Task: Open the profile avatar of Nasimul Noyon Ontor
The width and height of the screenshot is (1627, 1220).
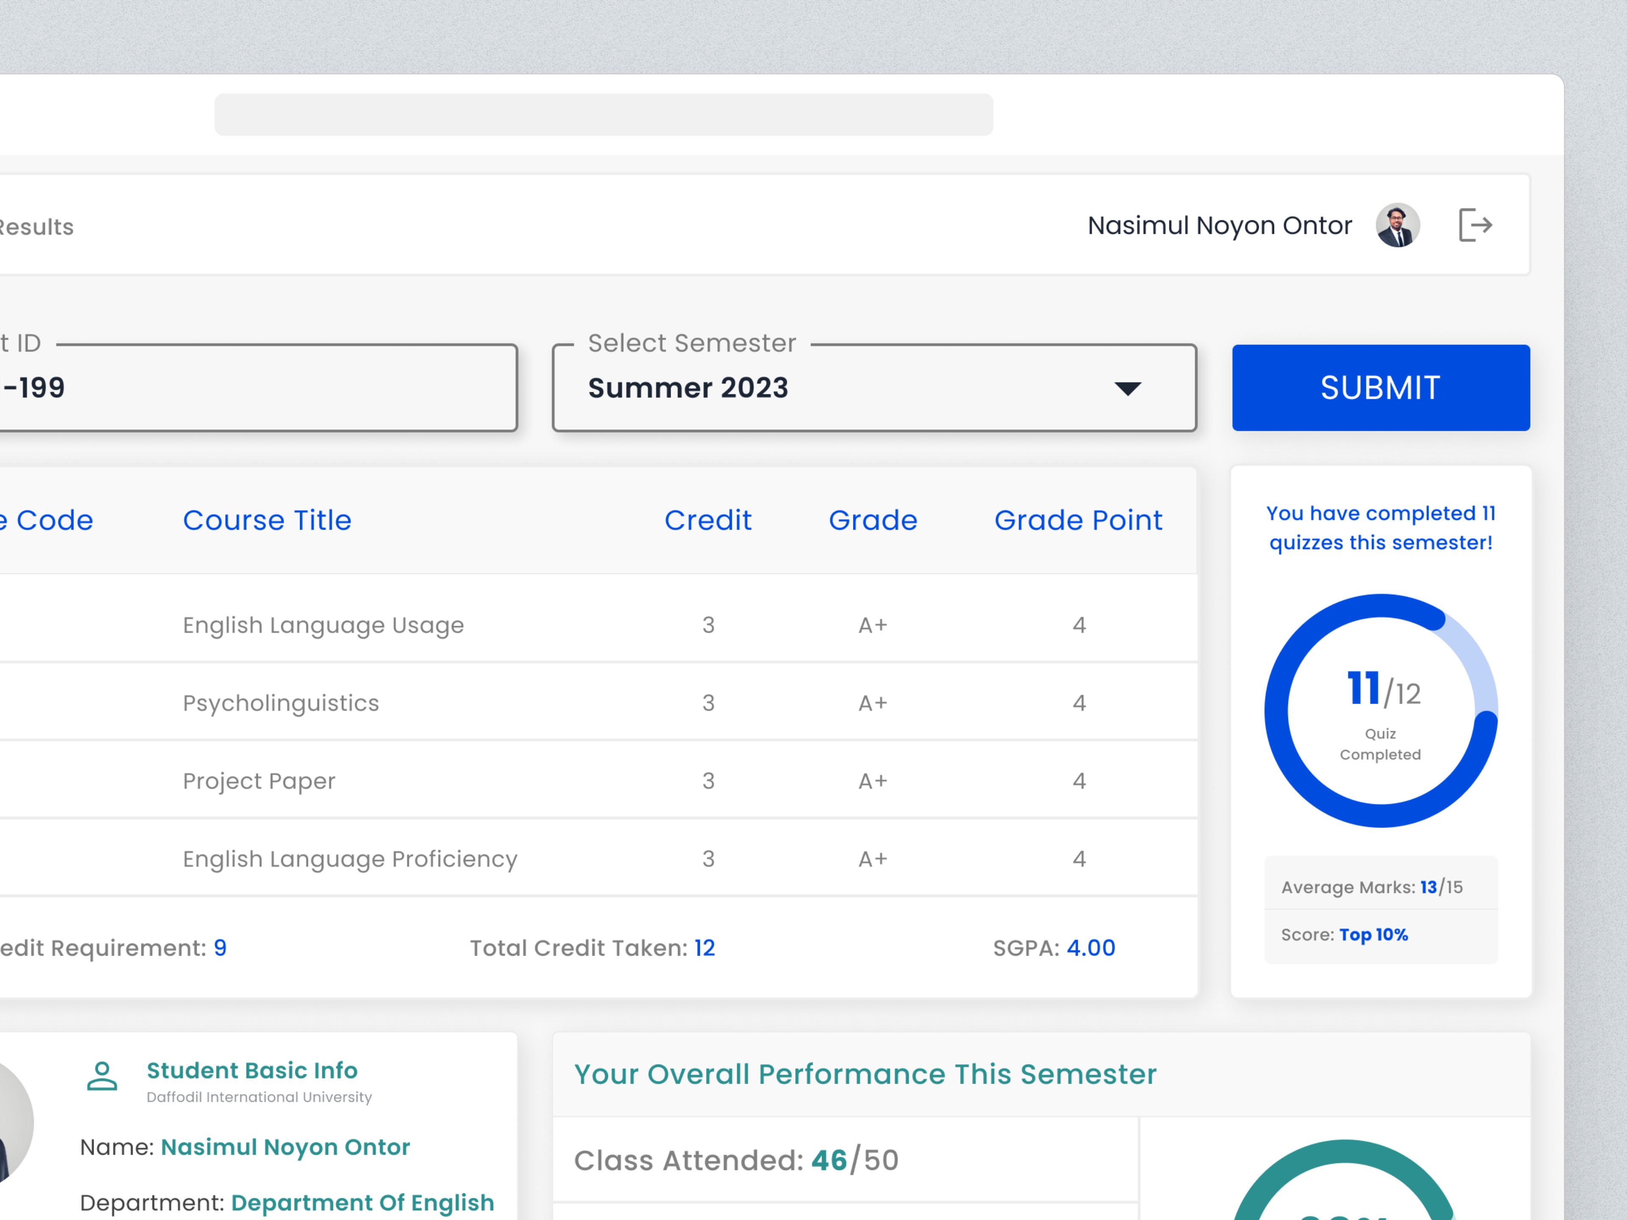Action: [x=1396, y=225]
